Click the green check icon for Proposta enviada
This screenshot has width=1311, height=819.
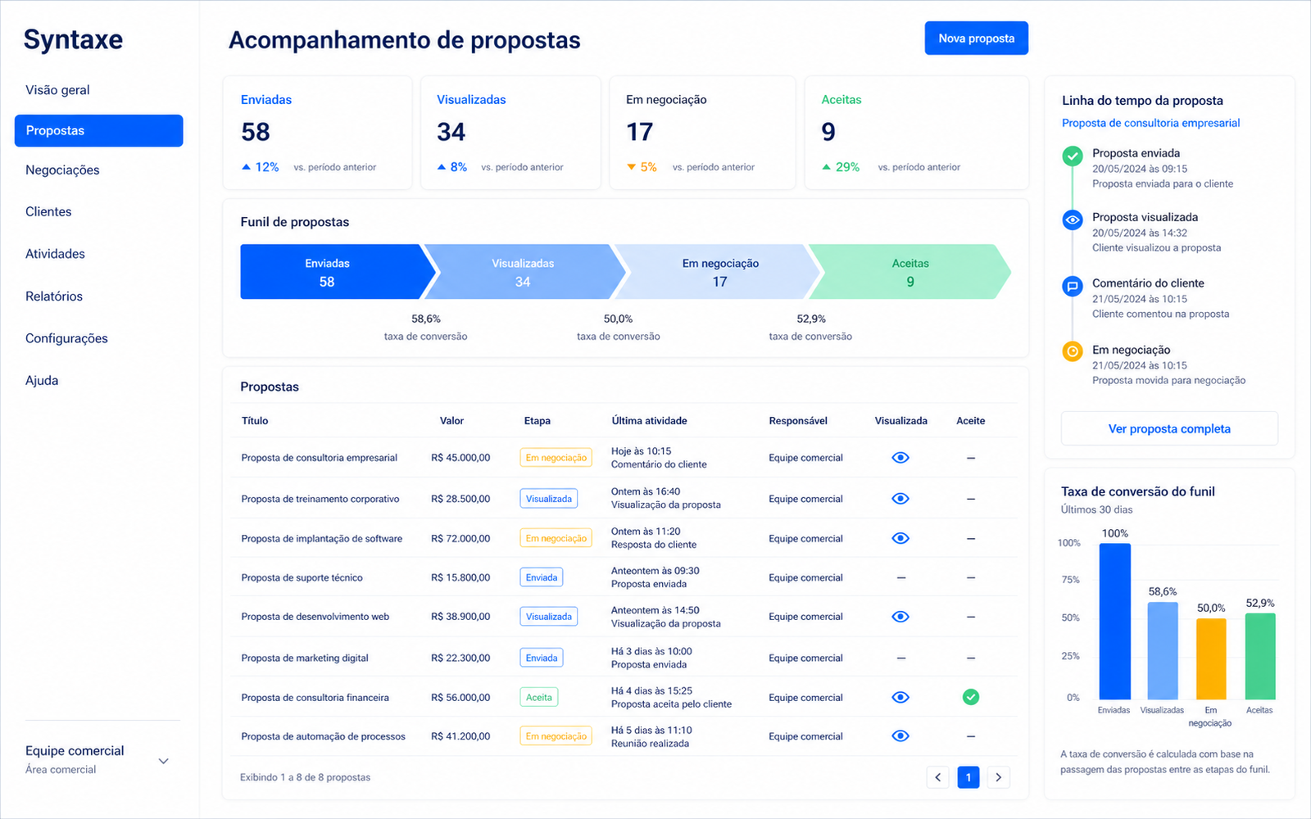pos(1073,156)
